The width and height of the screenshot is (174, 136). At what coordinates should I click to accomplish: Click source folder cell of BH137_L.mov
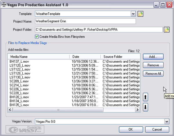coord(121,61)
